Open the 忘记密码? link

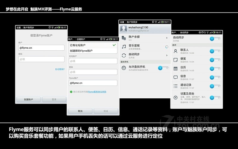[x=60, y=69]
